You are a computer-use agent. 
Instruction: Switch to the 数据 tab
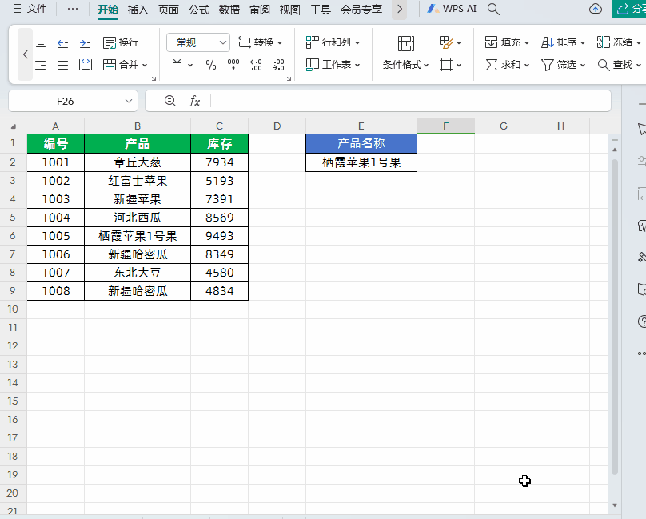229,10
